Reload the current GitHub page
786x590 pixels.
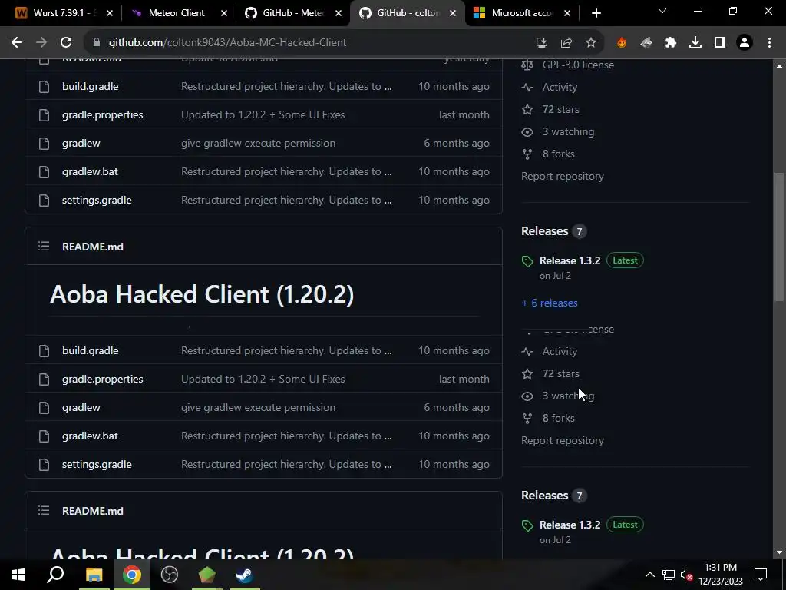coord(66,43)
